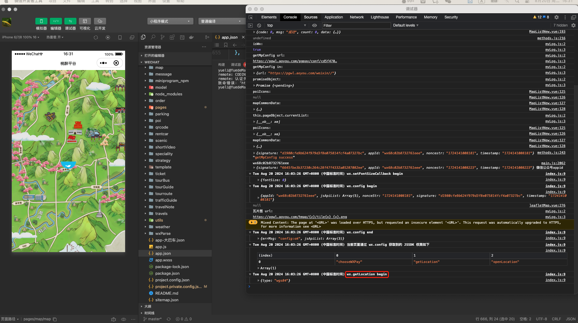Open the iPhone 6/7/8 device dropdown
Image resolution: width=578 pixels, height=323 pixels.
point(21,37)
